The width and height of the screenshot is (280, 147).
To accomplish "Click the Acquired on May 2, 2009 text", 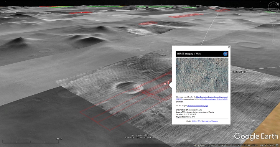I will [186, 117].
